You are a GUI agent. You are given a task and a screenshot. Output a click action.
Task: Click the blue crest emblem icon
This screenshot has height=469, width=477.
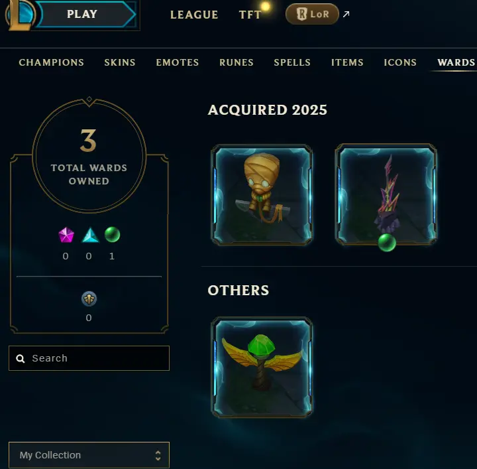[x=89, y=299]
